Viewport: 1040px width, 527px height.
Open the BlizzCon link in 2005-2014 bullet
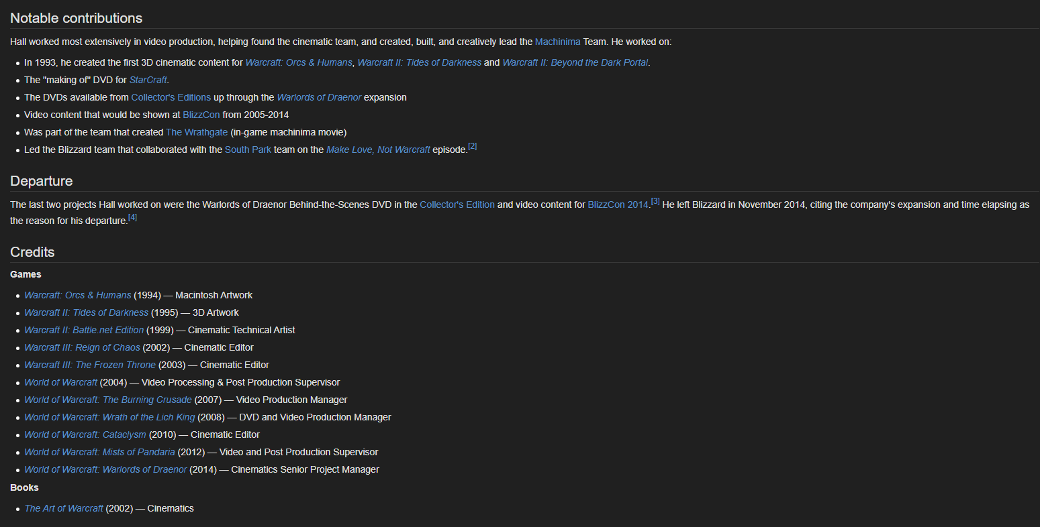(201, 115)
